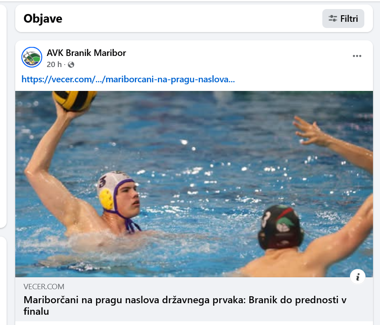Screen dimensions: 380x325
Task: Click the upper left sidebar card edge
Action: click(3, 116)
